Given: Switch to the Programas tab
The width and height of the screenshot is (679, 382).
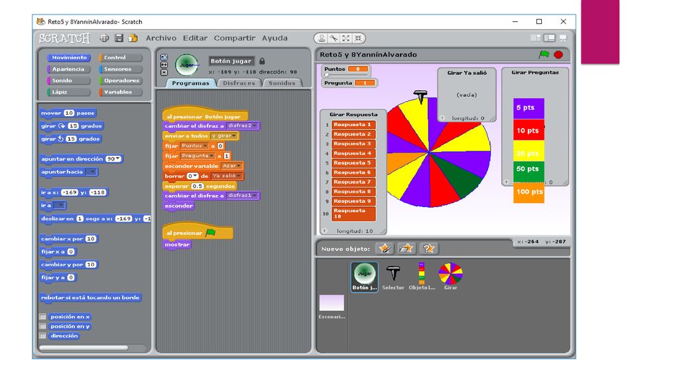Looking at the screenshot, I should [190, 83].
